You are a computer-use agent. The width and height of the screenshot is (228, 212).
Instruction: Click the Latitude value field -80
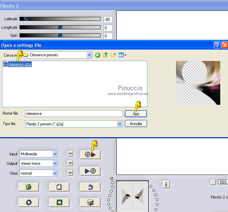tap(108, 20)
